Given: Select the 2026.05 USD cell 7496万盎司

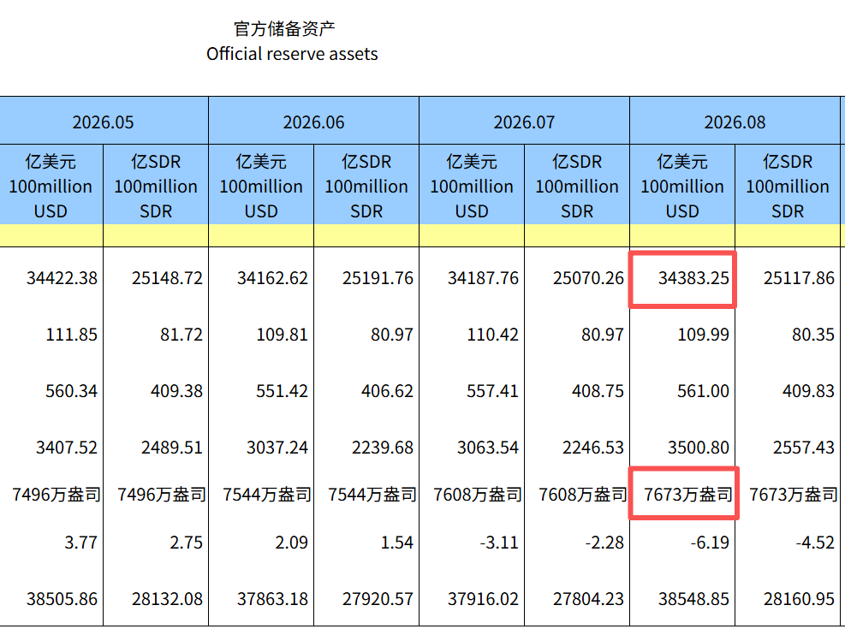Looking at the screenshot, I should pos(56,495).
